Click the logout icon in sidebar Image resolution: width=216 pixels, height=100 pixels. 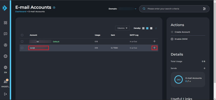pyautogui.click(x=5, y=94)
